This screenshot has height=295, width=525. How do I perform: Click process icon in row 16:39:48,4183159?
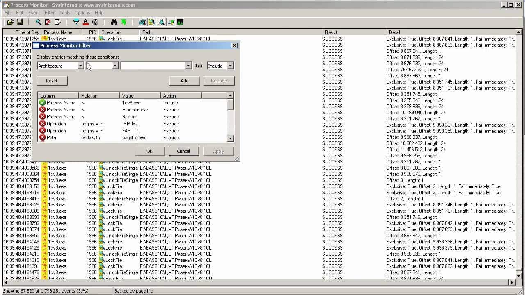[x=44, y=186]
